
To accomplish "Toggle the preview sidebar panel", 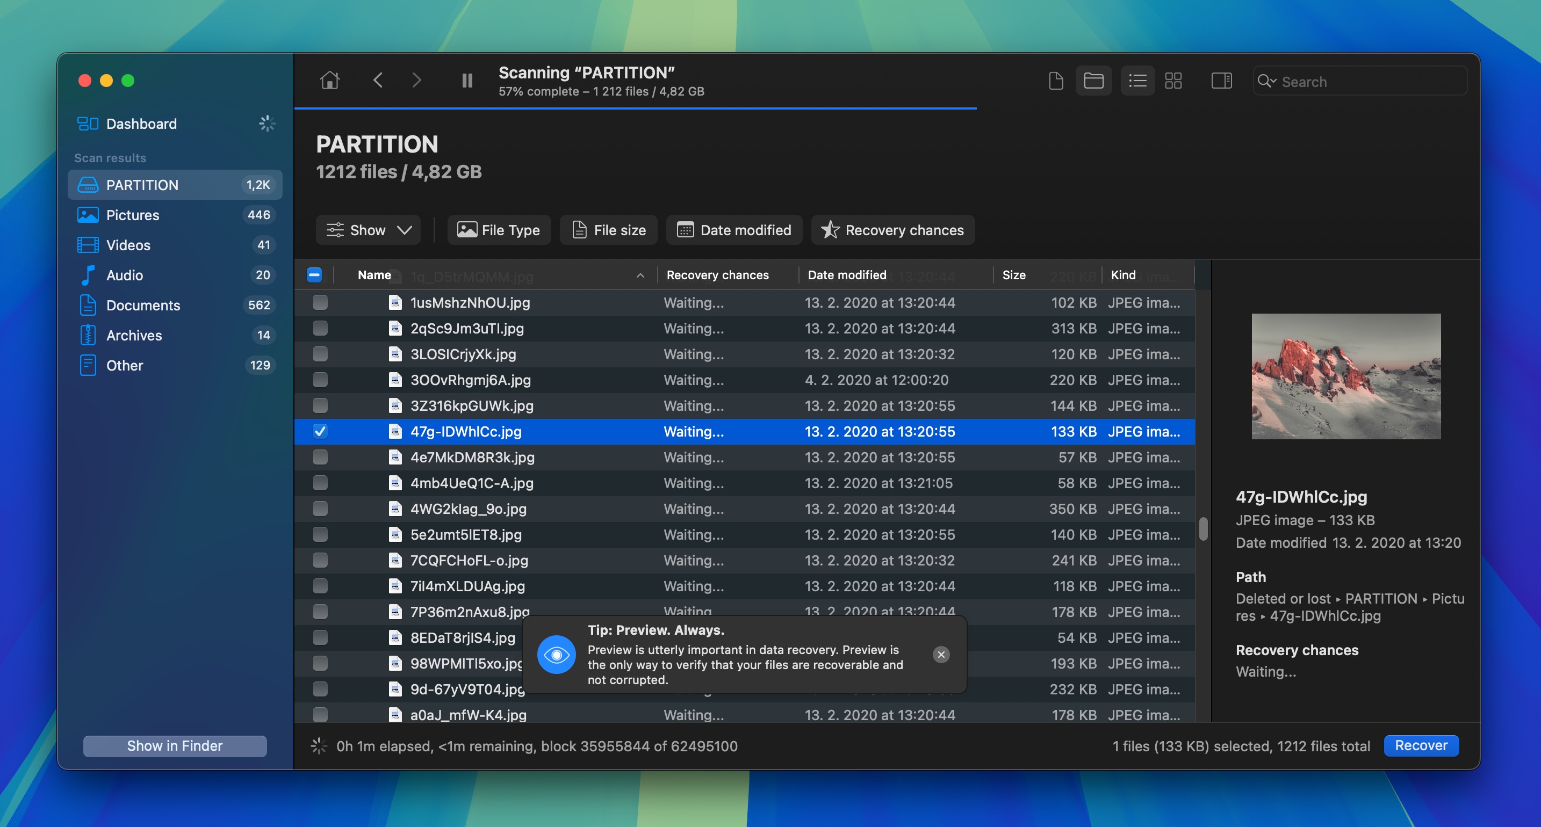I will [1221, 80].
